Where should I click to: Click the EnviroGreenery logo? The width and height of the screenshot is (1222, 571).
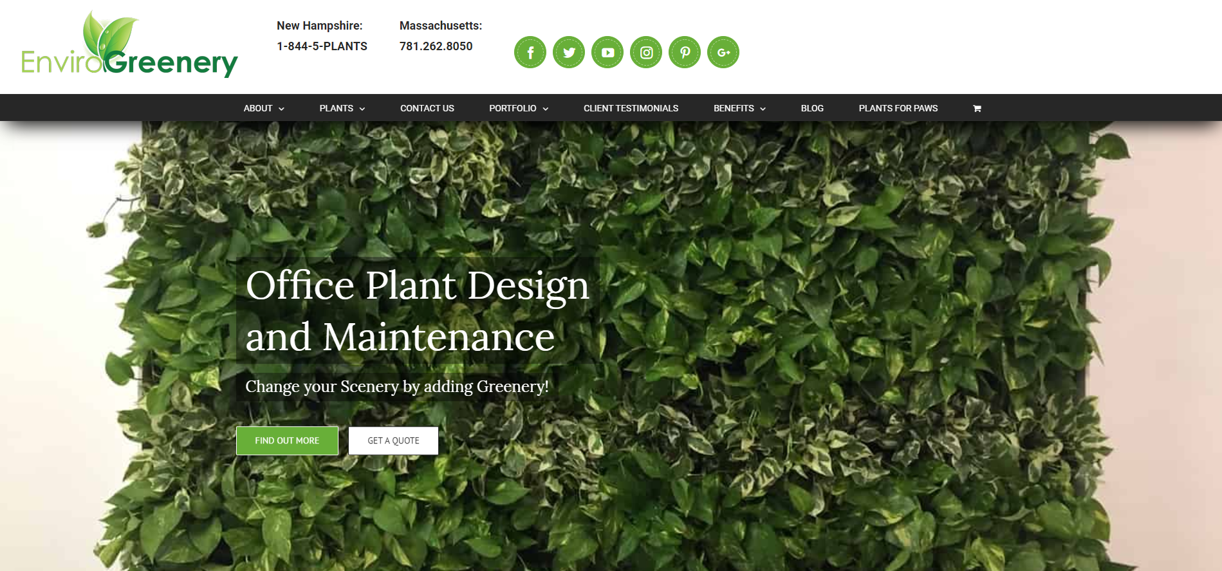(129, 45)
